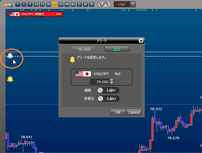The width and height of the screenshot is (202, 153).
Task: Click the white alert bell on the chart
Action: click(x=10, y=56)
